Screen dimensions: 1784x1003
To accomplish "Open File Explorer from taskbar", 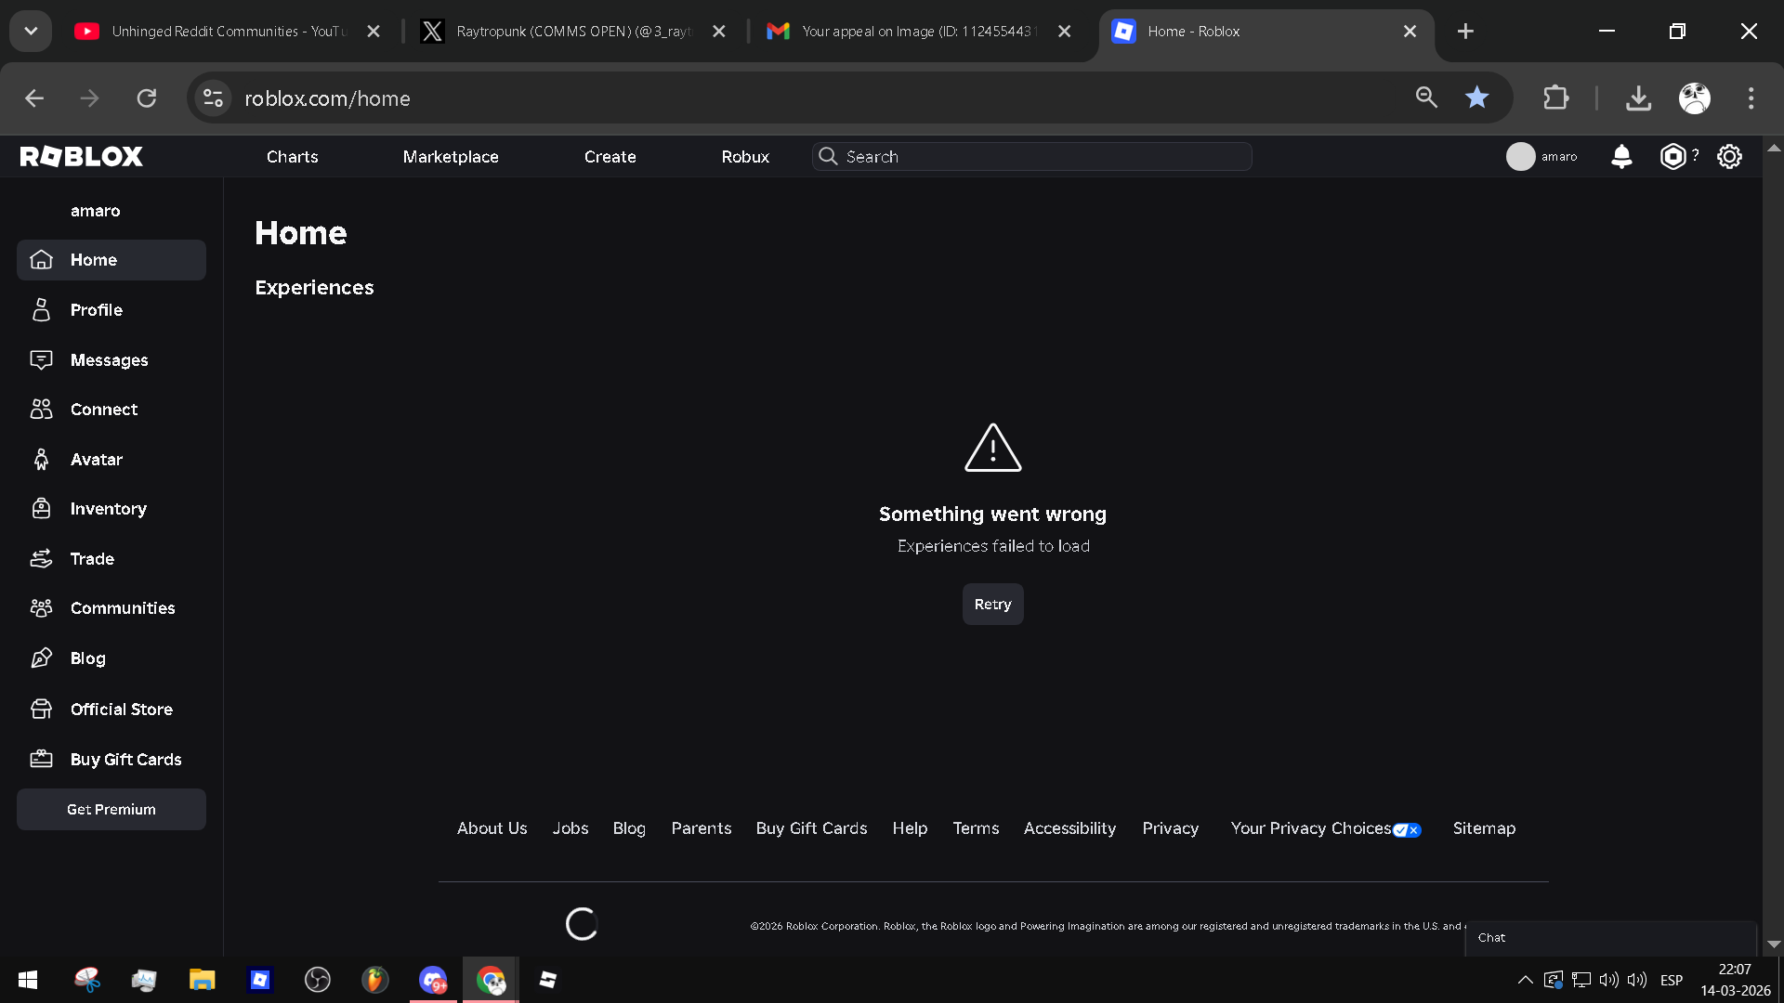I will pos(202,980).
